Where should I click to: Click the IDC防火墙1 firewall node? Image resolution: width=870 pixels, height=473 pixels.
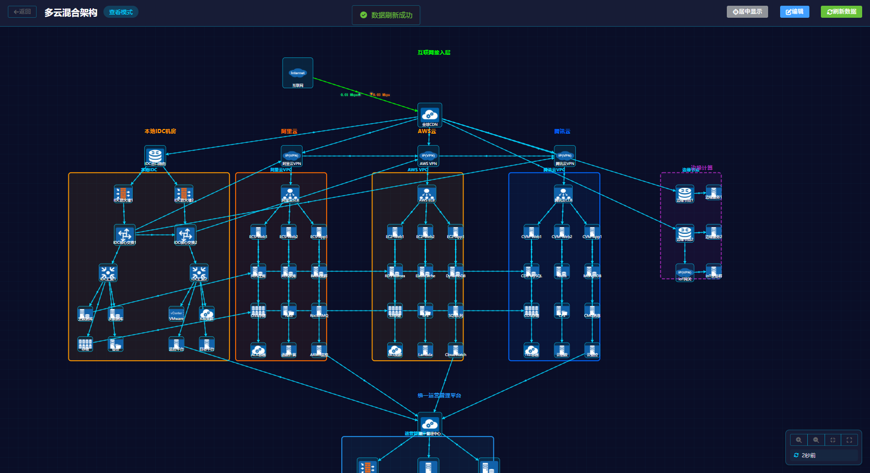point(123,194)
